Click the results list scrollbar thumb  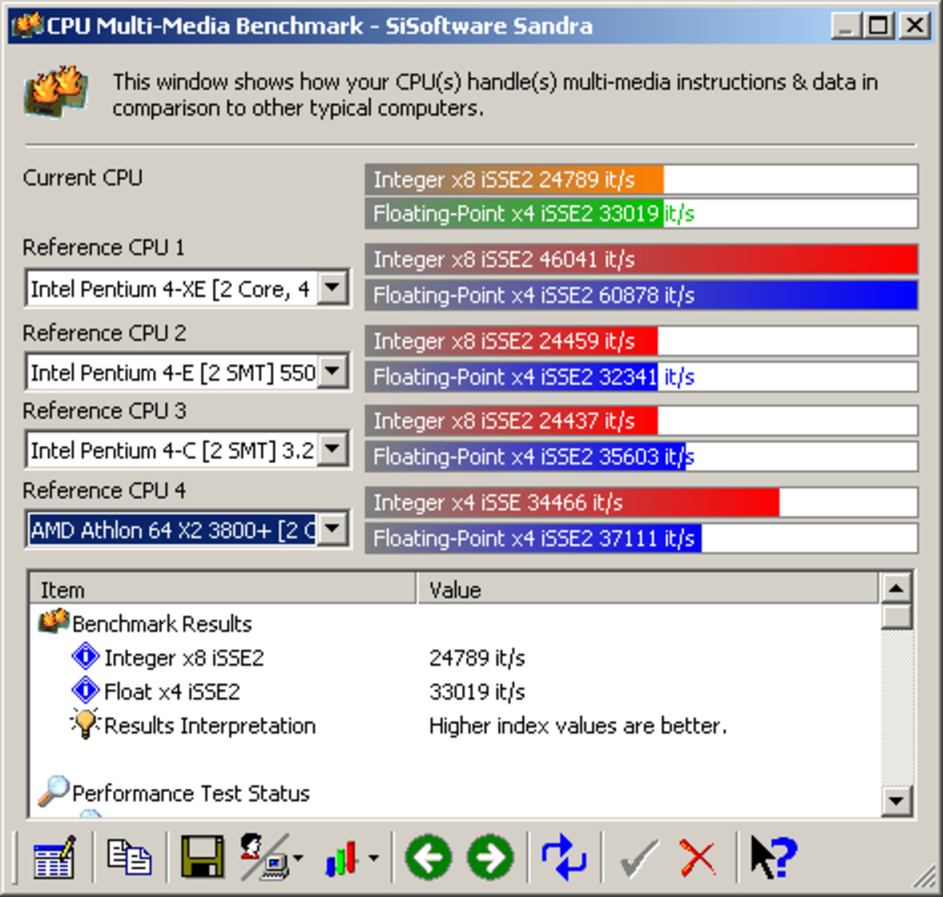[896, 617]
